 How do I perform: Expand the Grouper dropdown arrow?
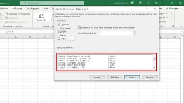point(167,14)
